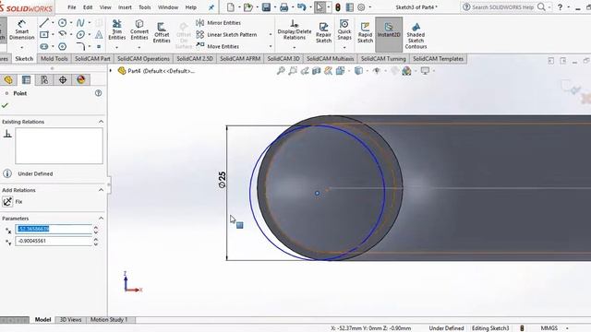
Task: Open the File menu
Action: [x=72, y=7]
